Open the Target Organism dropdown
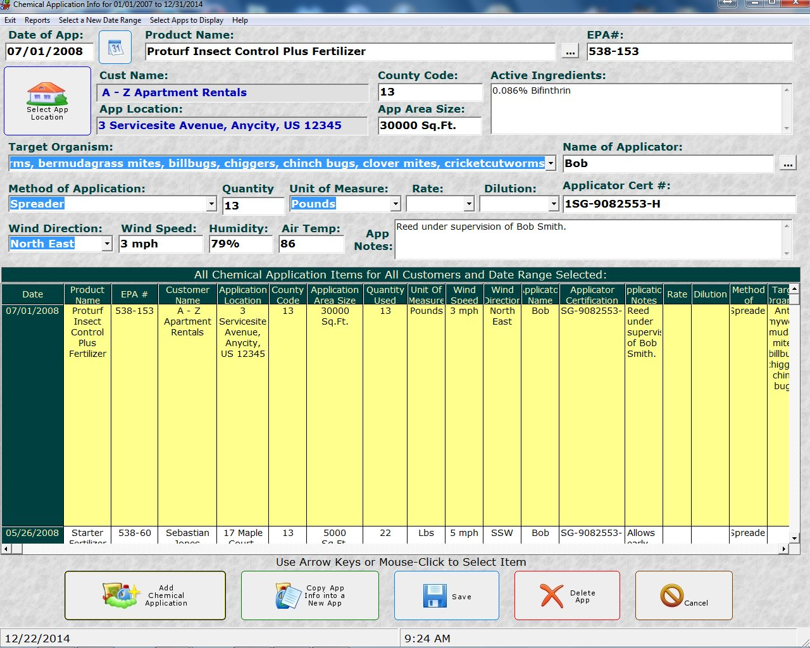The width and height of the screenshot is (810, 648). pos(550,163)
